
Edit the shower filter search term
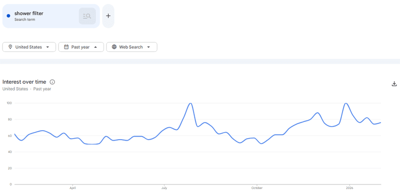(29, 13)
